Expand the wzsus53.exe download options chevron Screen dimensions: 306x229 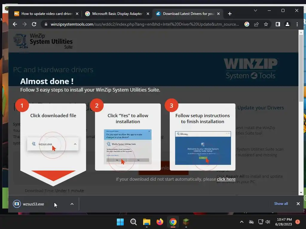72,204
